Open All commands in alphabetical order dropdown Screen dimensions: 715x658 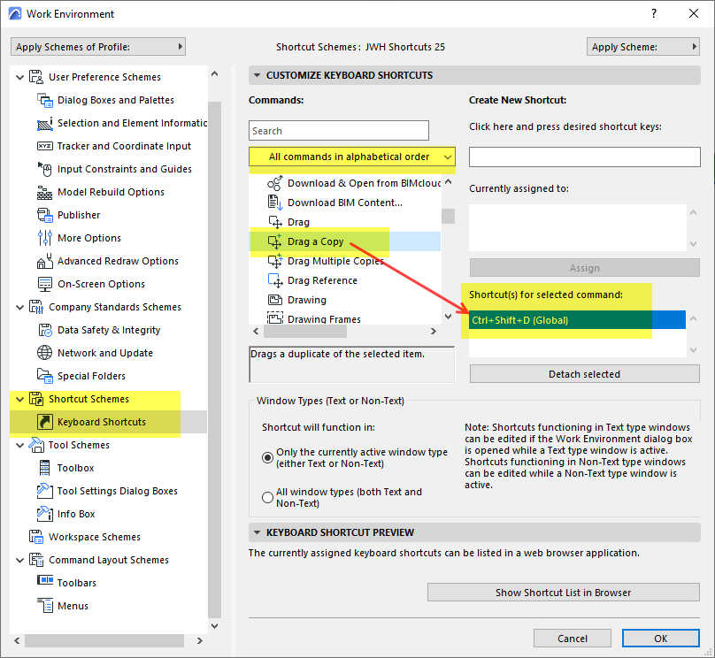pos(352,157)
